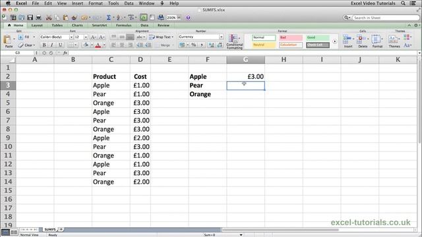Apply the Neutral cell style
This screenshot has width=422, height=237.
pyautogui.click(x=264, y=45)
